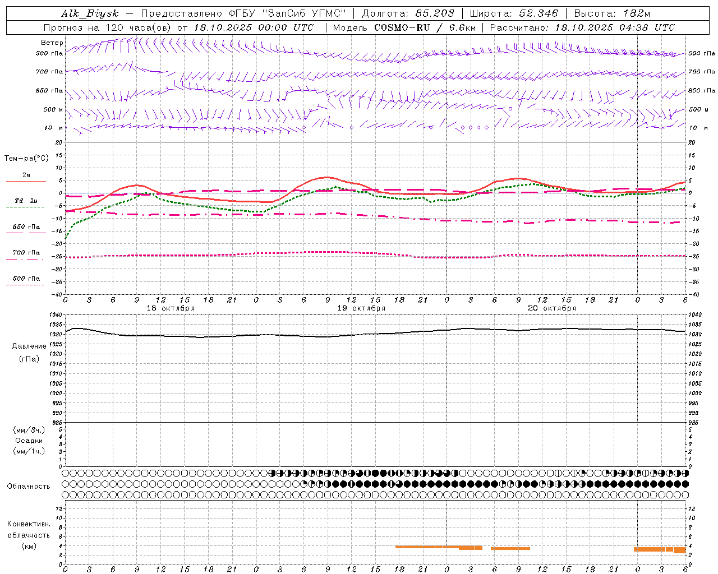
Task: Click the station name Alk_Biysk in the header
Action: (90, 13)
